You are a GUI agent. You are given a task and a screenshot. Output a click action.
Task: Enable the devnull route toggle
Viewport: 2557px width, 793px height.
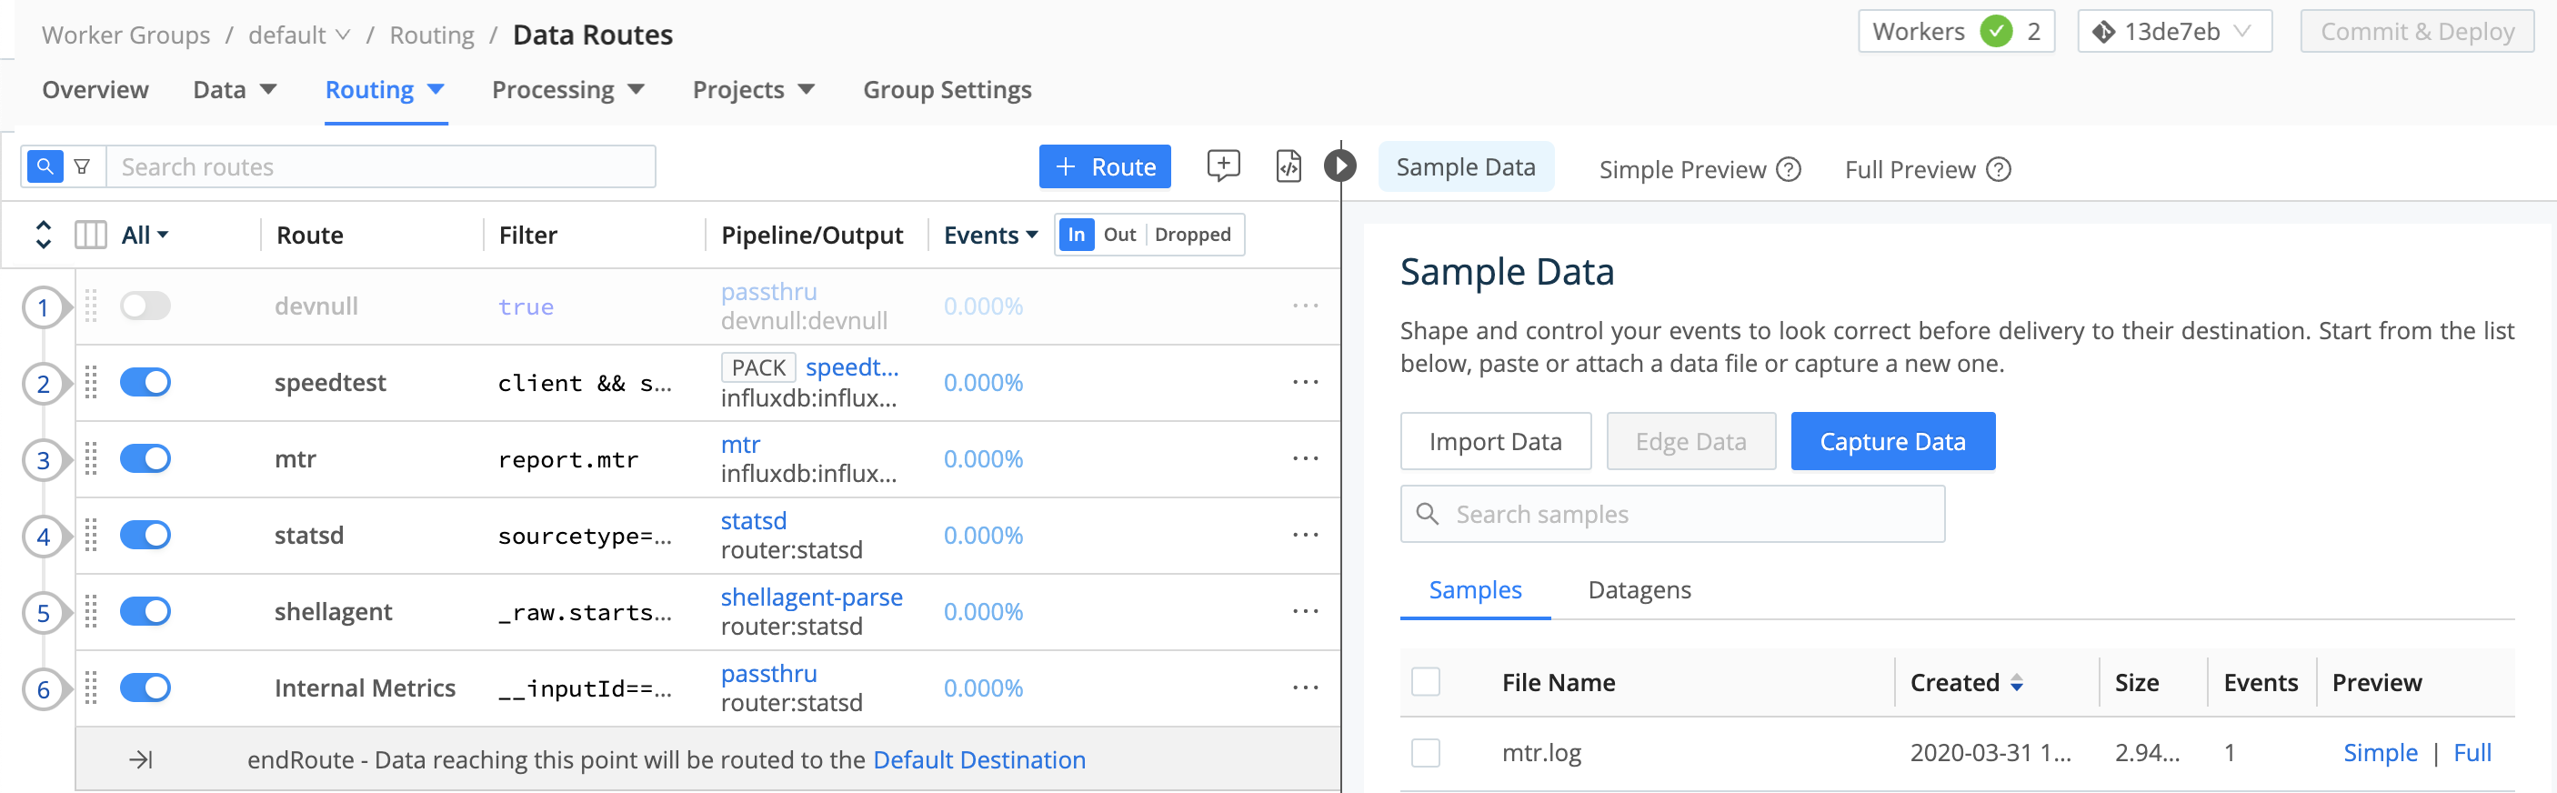pos(145,306)
